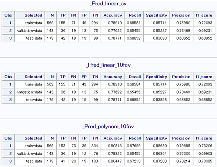Select Accuracy header in _Pred_linear_cv table

(x=113, y=15)
